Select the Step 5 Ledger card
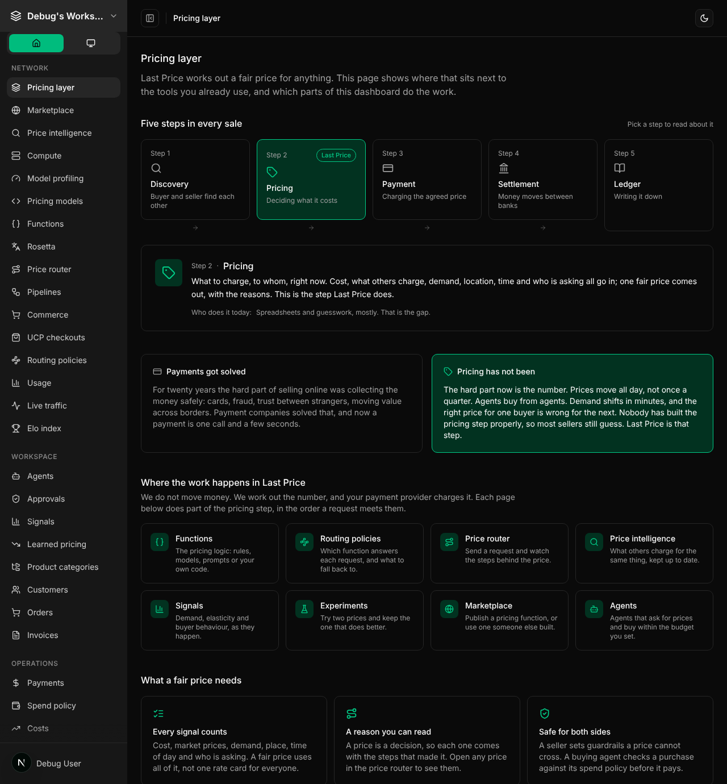Viewport: 727px width, 784px height. tap(659, 185)
